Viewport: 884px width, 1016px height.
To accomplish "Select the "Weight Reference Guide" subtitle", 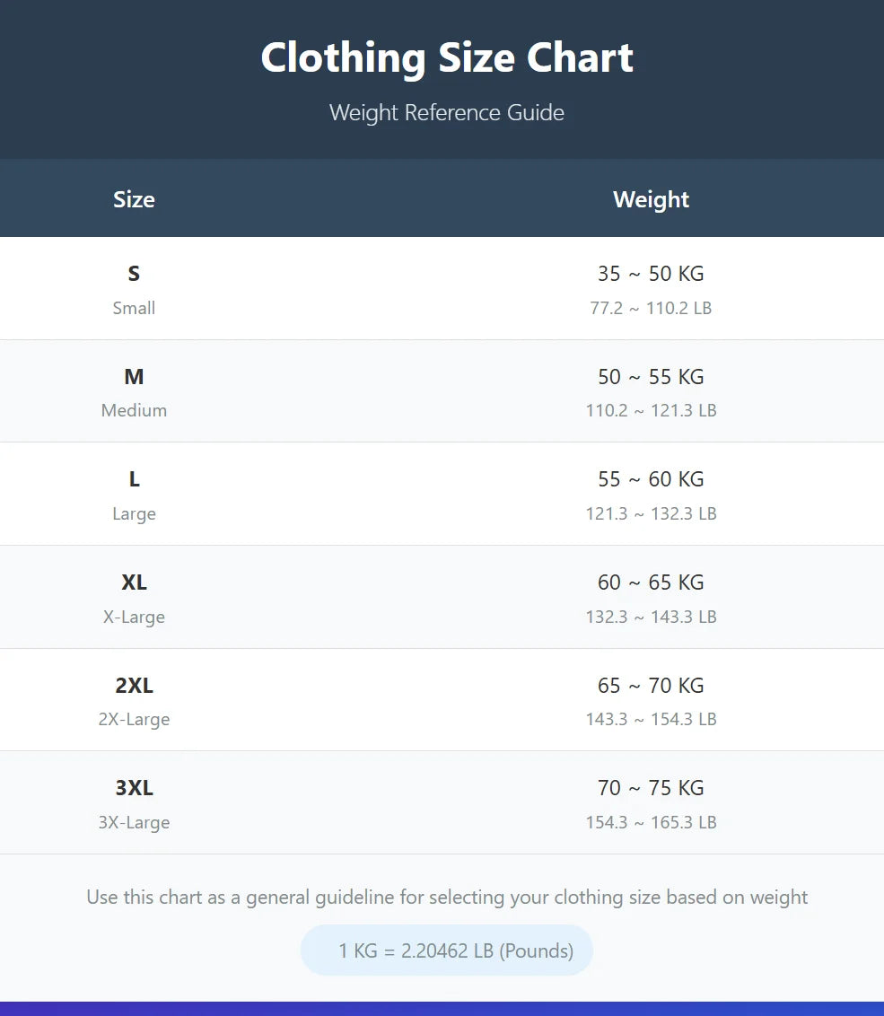I will [x=447, y=113].
